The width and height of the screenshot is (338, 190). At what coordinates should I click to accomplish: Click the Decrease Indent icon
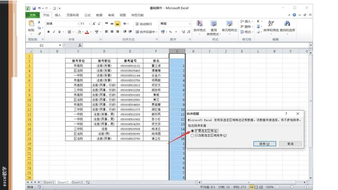pyautogui.click(x=125, y=32)
